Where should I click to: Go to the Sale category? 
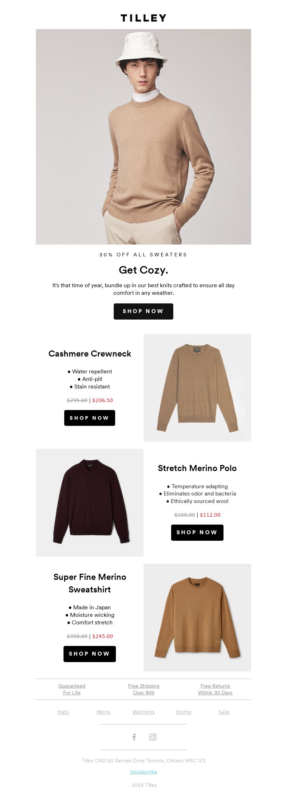pos(224,712)
